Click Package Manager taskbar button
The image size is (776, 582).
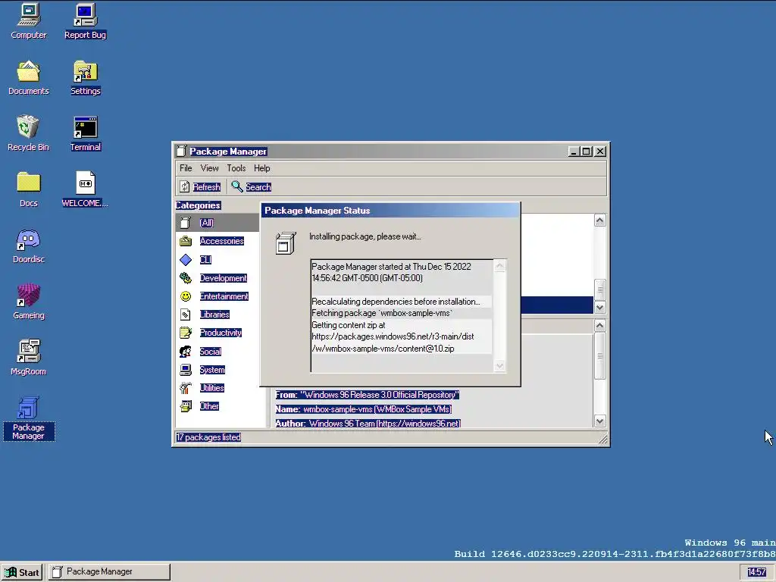[109, 572]
